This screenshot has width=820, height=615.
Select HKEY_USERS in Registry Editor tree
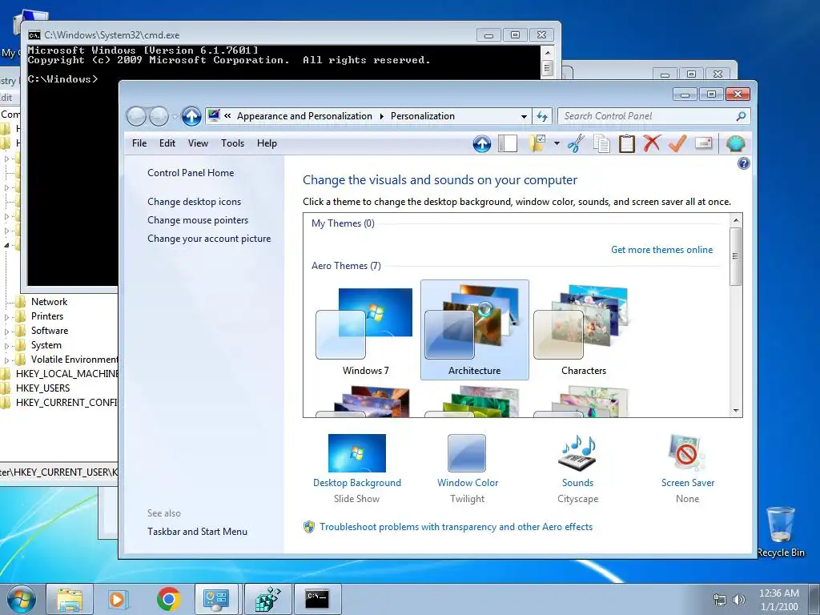pos(42,388)
